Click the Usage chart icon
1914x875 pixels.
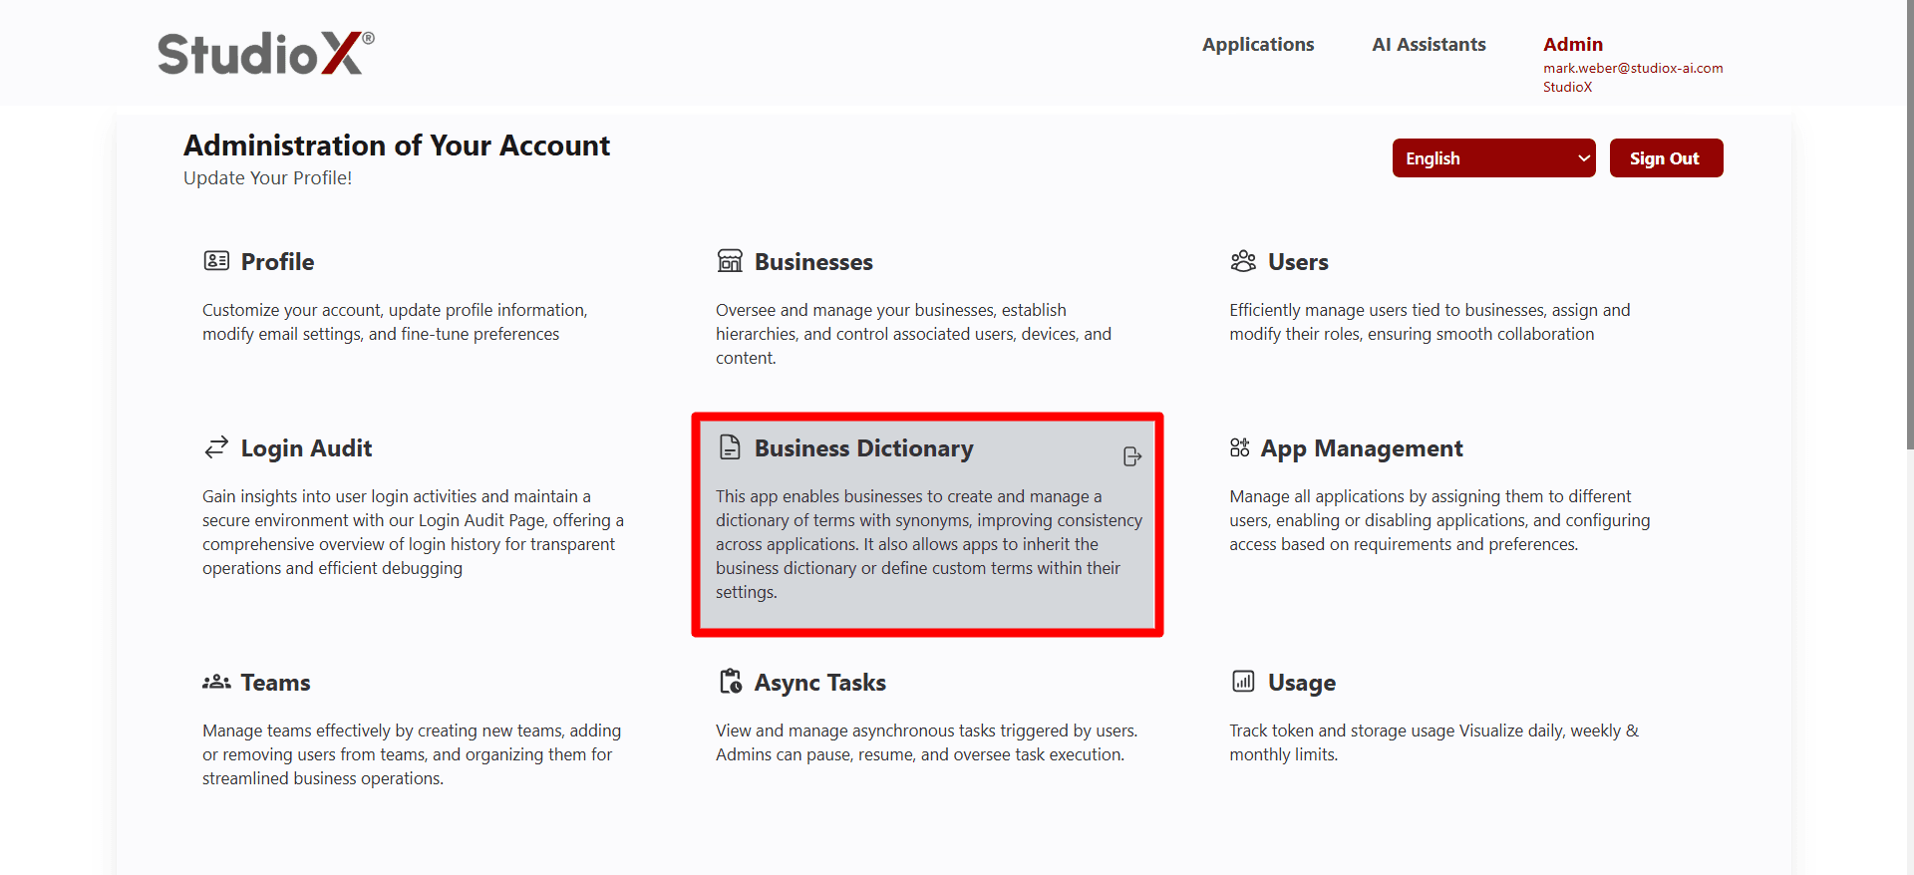click(x=1243, y=682)
